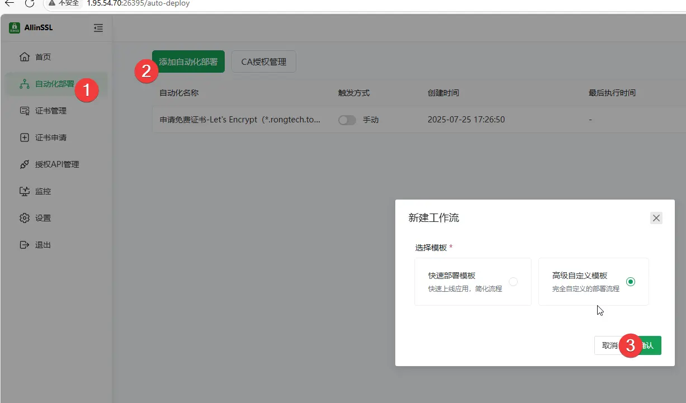Click the AllinSSL logo icon

click(x=15, y=28)
